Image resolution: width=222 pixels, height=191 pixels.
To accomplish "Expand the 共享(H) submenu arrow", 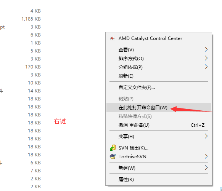I will tap(206, 136).
